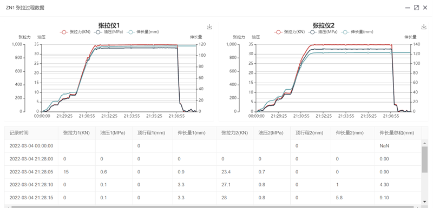The image size is (433, 208).
Task: Download the 张拉仪1 chart image
Action: pyautogui.click(x=209, y=26)
